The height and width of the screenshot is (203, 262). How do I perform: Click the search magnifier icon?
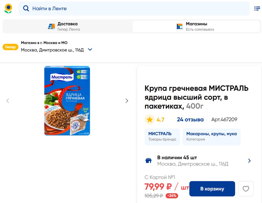tap(26, 8)
